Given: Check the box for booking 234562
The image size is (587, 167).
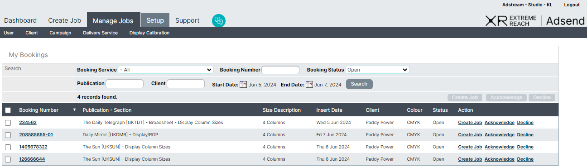Looking at the screenshot, I should [8, 123].
